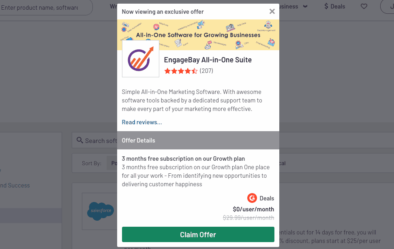Viewport: 394px width, 249px height.
Task: Claim the EngageBay offer
Action: (x=198, y=234)
